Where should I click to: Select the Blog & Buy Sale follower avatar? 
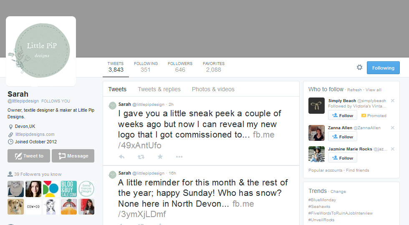point(69,189)
